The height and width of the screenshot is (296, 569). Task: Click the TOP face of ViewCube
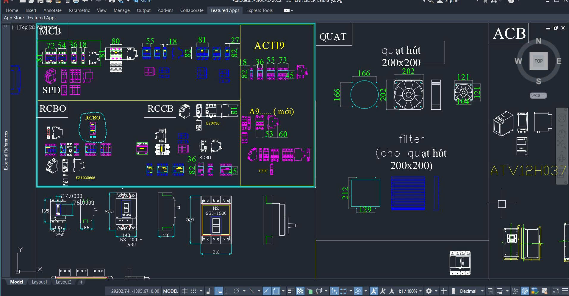click(x=538, y=61)
